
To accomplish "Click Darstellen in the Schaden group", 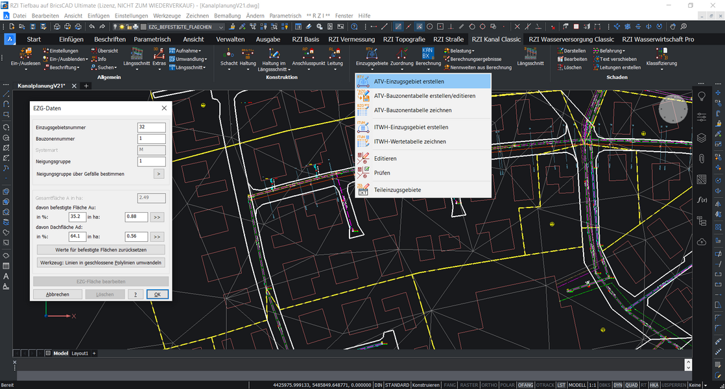I will coord(571,51).
